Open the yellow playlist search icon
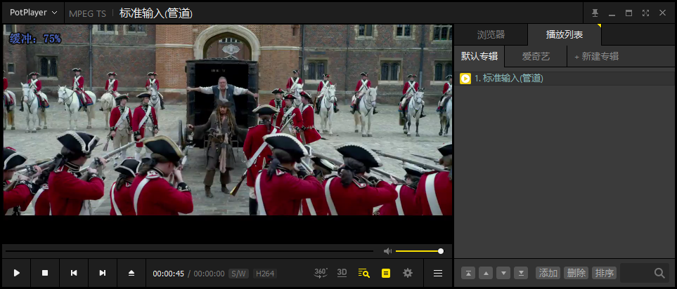Image resolution: width=677 pixels, height=289 pixels. (x=364, y=273)
